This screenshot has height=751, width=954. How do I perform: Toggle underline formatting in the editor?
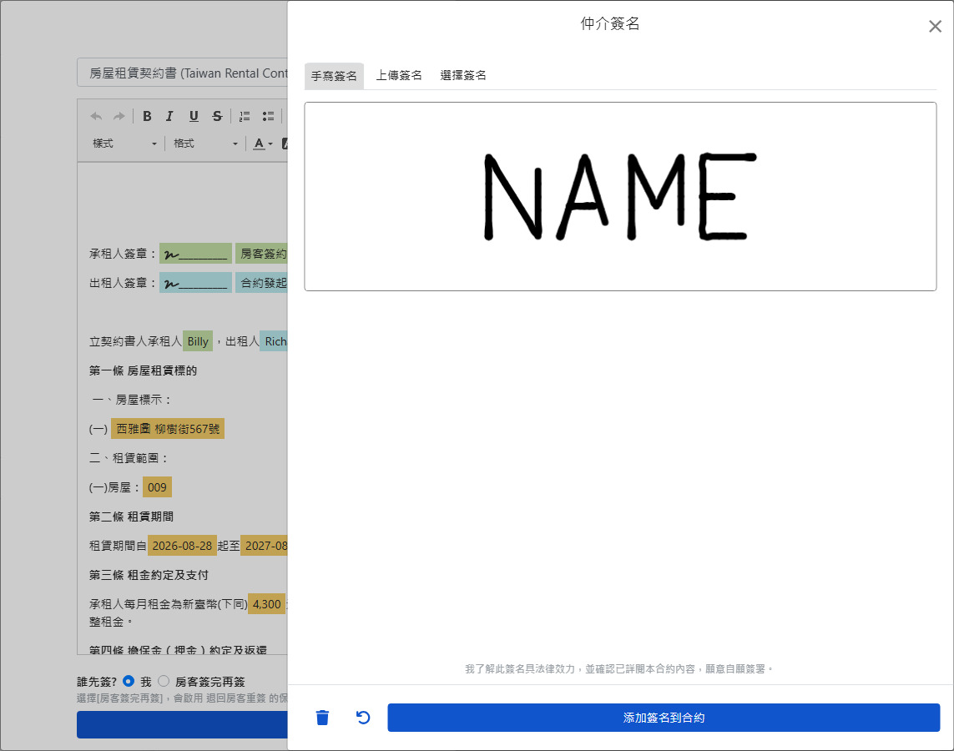pyautogui.click(x=194, y=116)
